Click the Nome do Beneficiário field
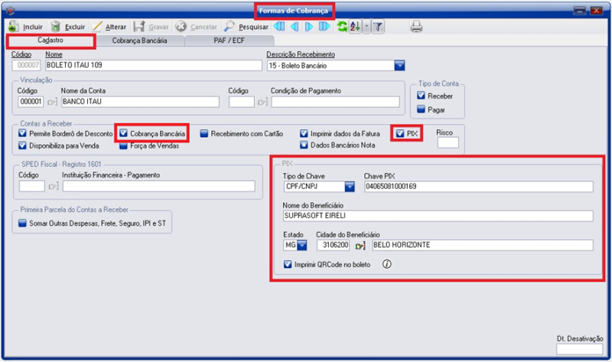Image resolution: width=612 pixels, height=362 pixels. coord(432,216)
